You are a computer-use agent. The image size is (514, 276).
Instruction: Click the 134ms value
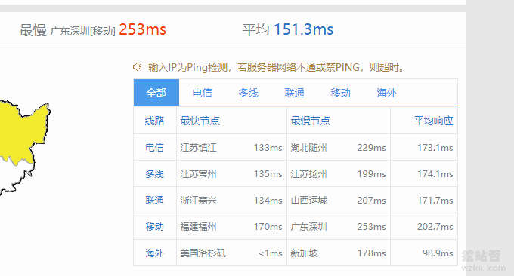tap(268, 200)
